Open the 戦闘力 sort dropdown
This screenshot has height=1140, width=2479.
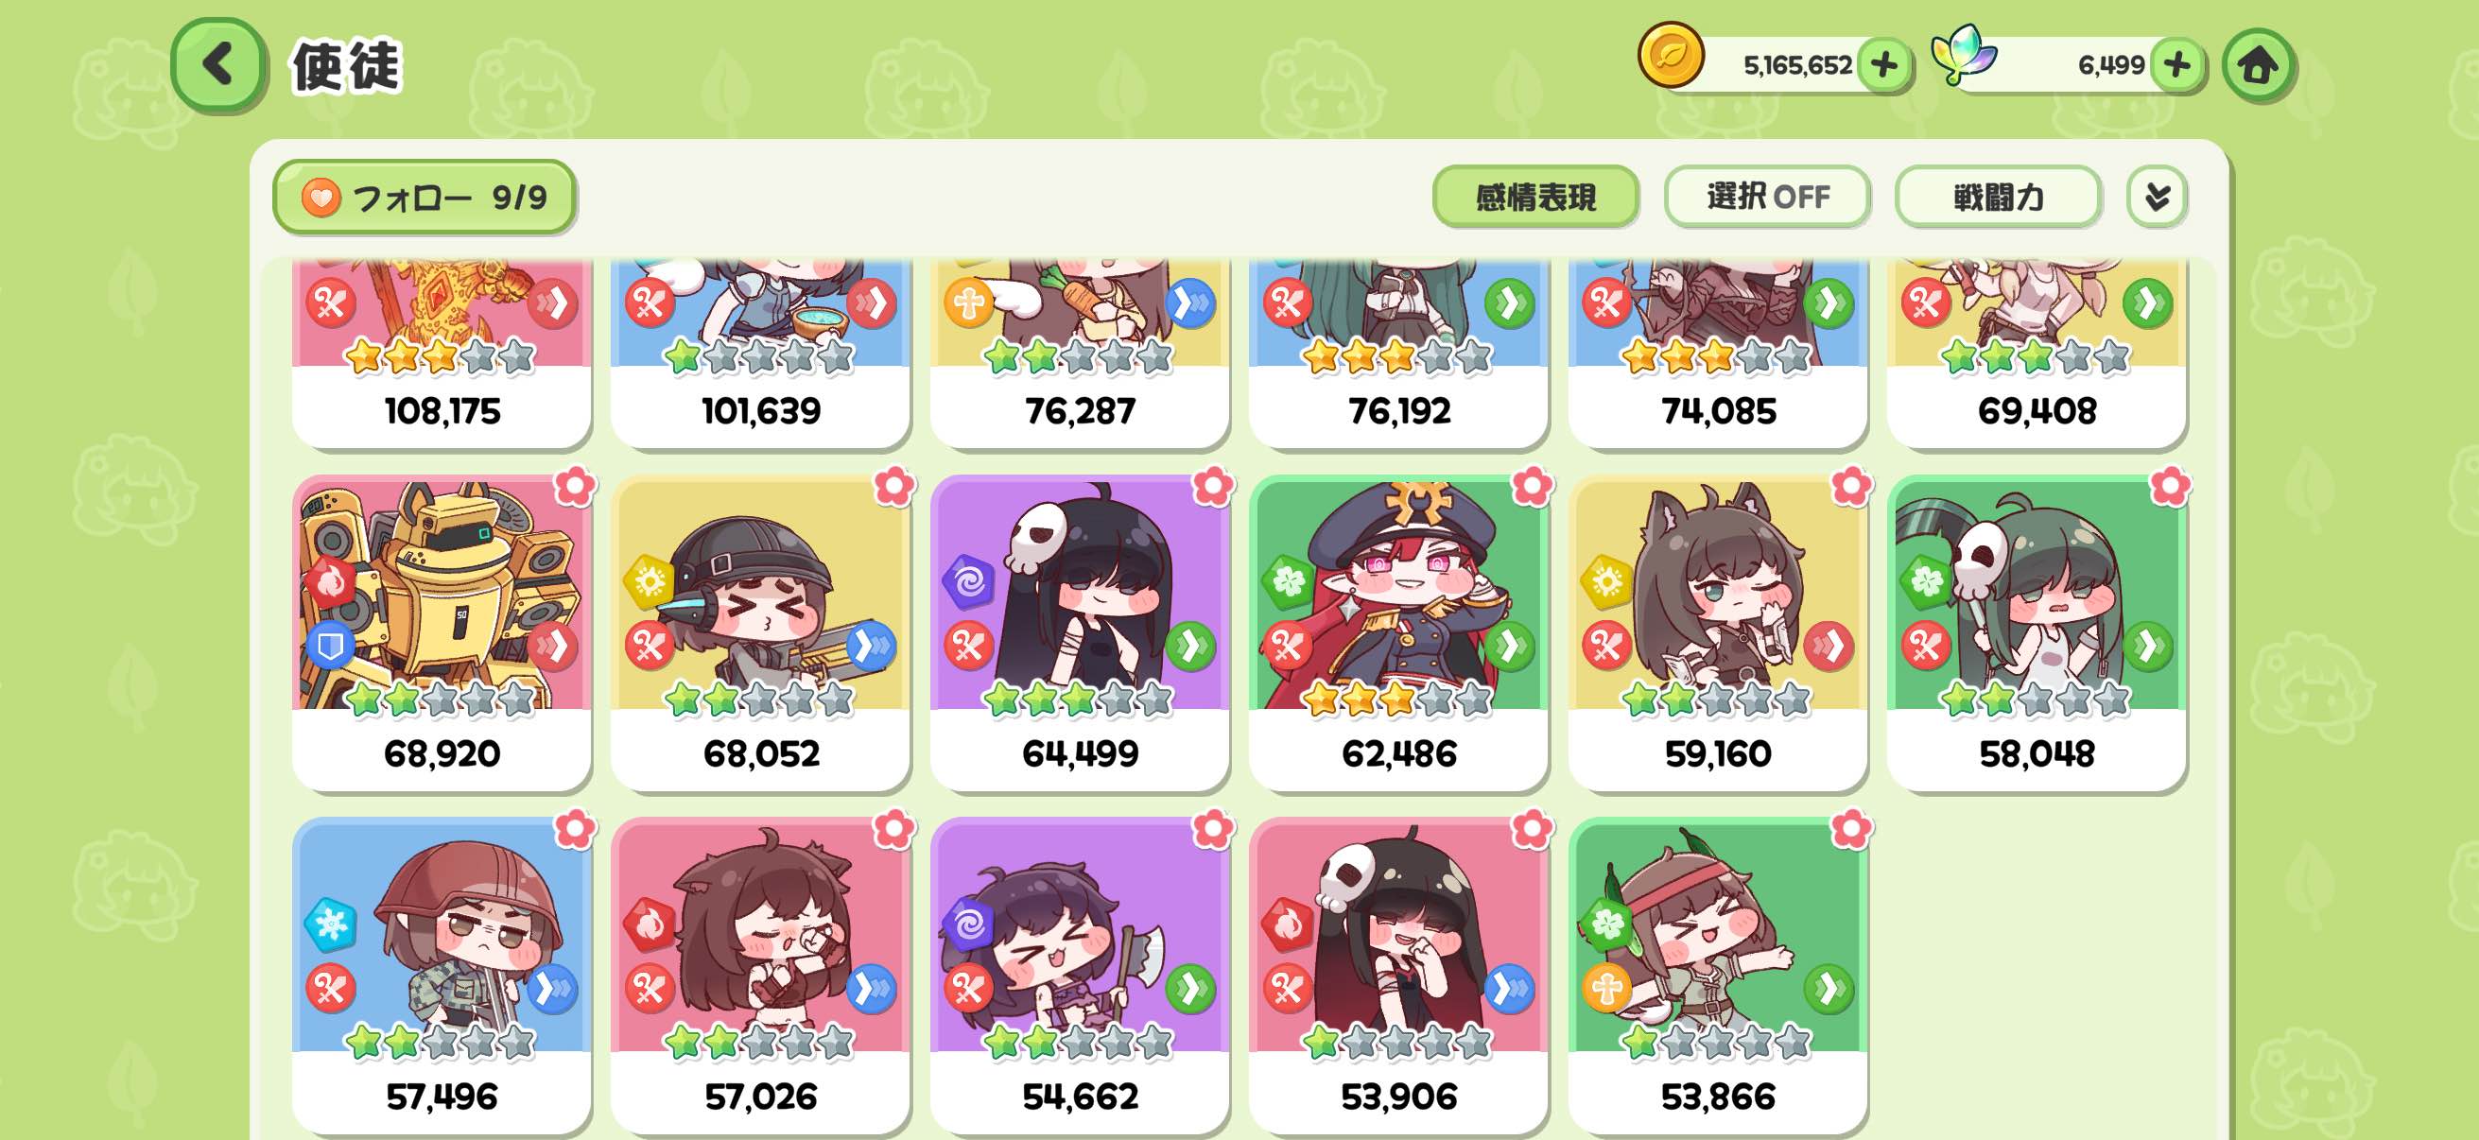click(1997, 198)
